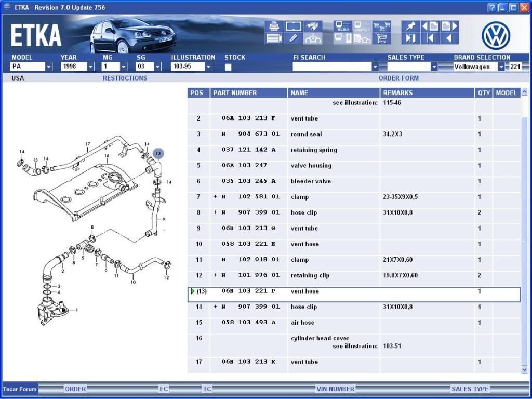Toggle the STOCK checkbox
The image size is (532, 399).
point(228,67)
